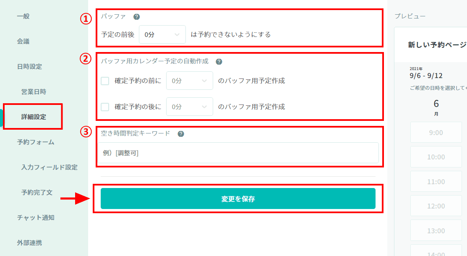This screenshot has width=467, height=256.
Task: Open チャット通知 settings
Action: [36, 217]
